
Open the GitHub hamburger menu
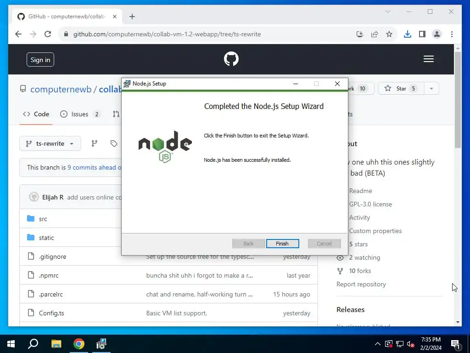pyautogui.click(x=428, y=59)
